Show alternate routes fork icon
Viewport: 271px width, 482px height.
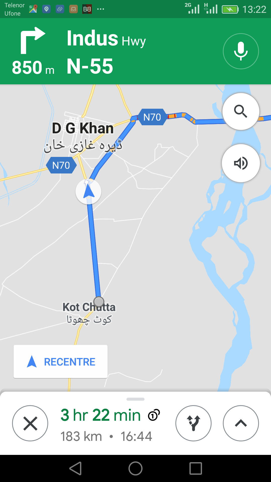coord(193,423)
